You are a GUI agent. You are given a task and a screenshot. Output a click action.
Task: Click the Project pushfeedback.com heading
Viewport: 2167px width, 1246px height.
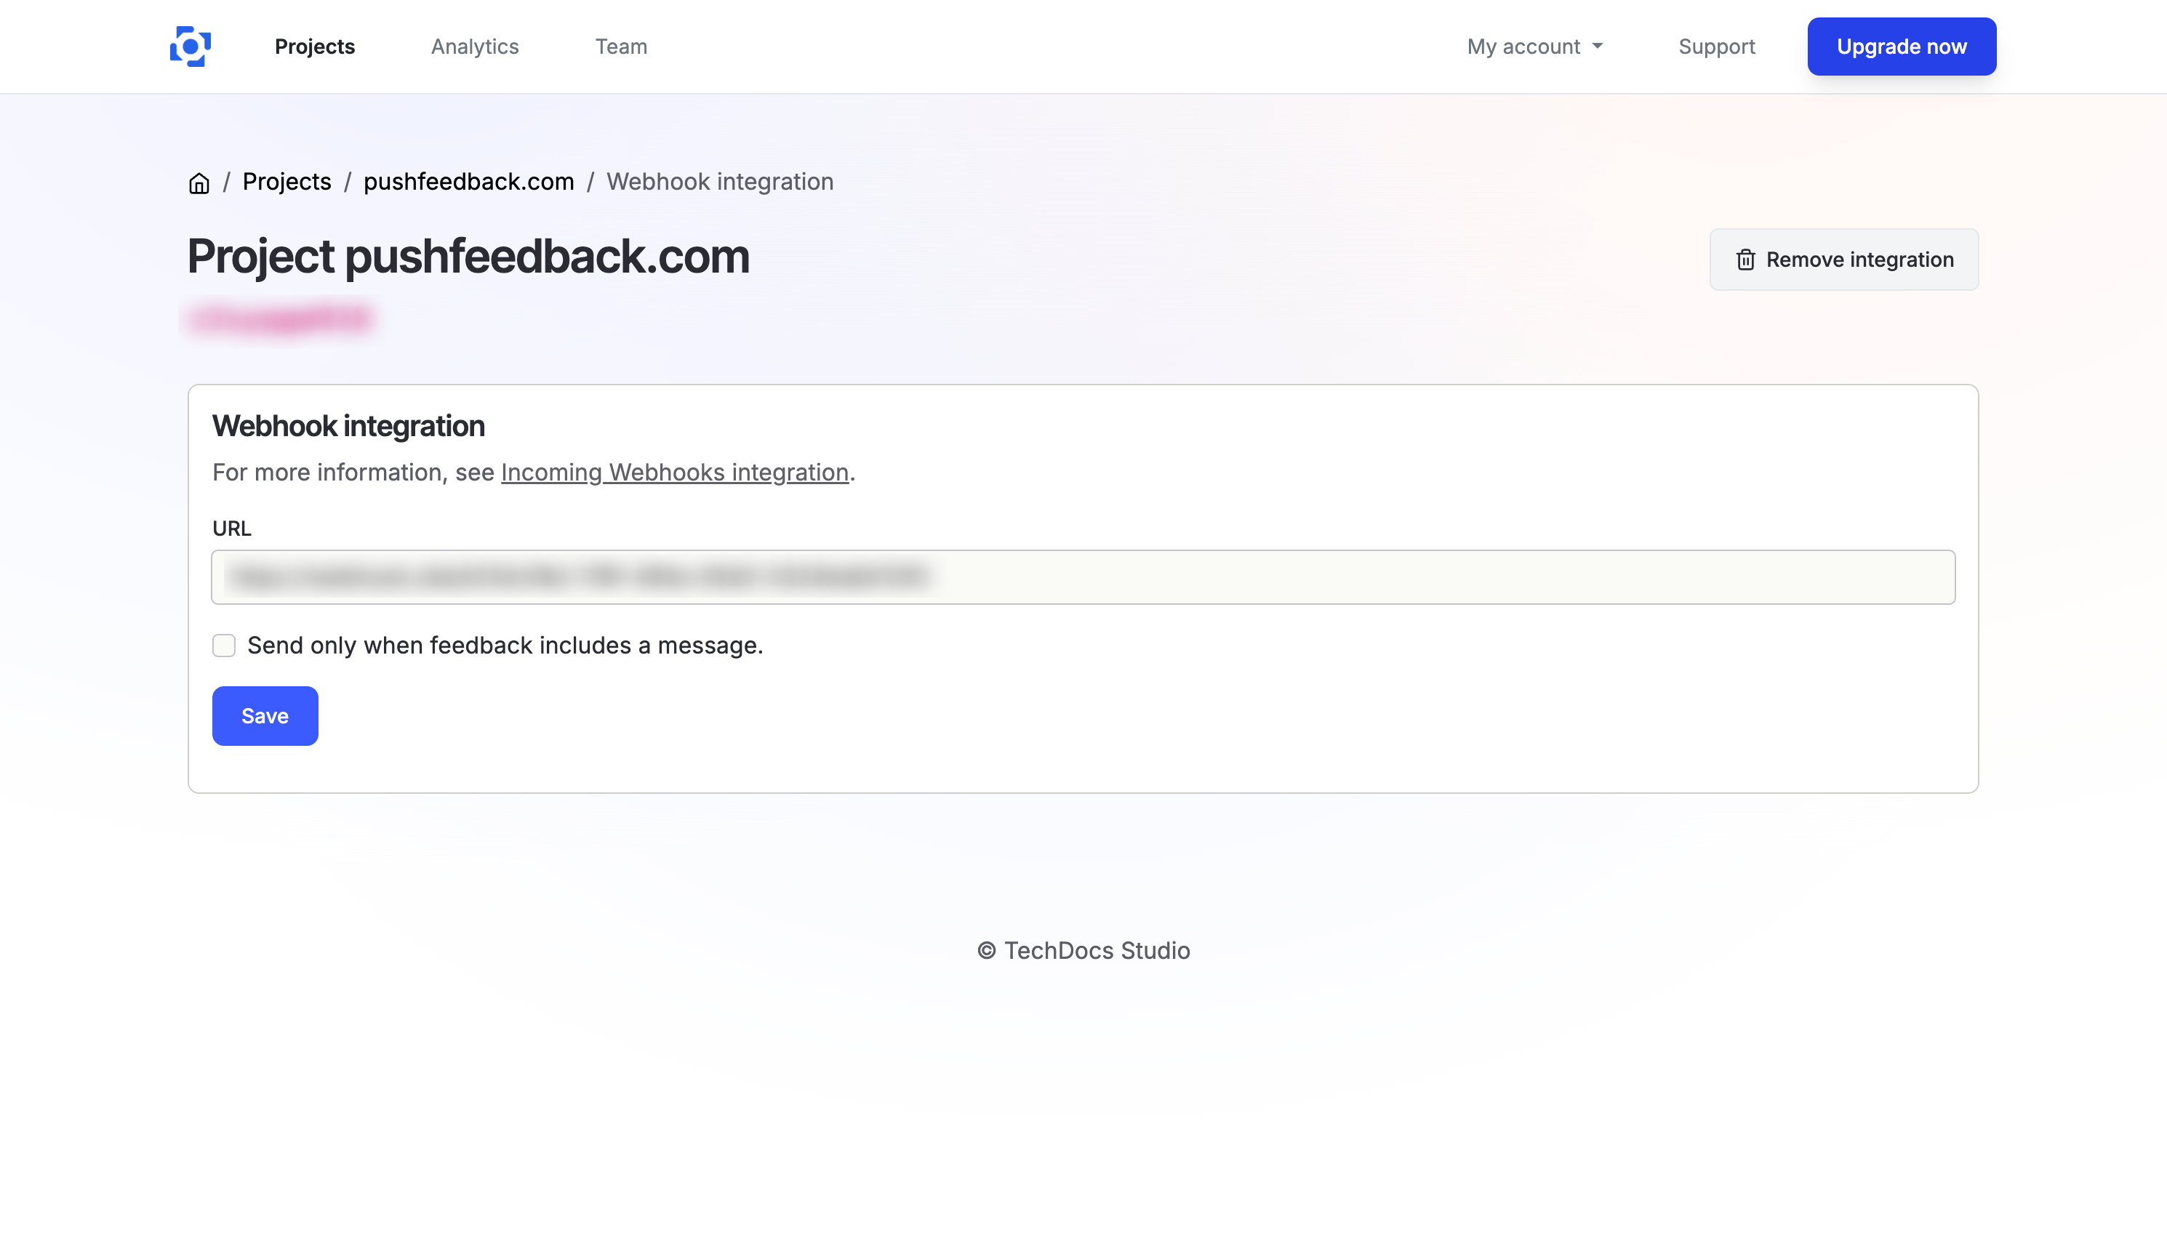pos(468,256)
